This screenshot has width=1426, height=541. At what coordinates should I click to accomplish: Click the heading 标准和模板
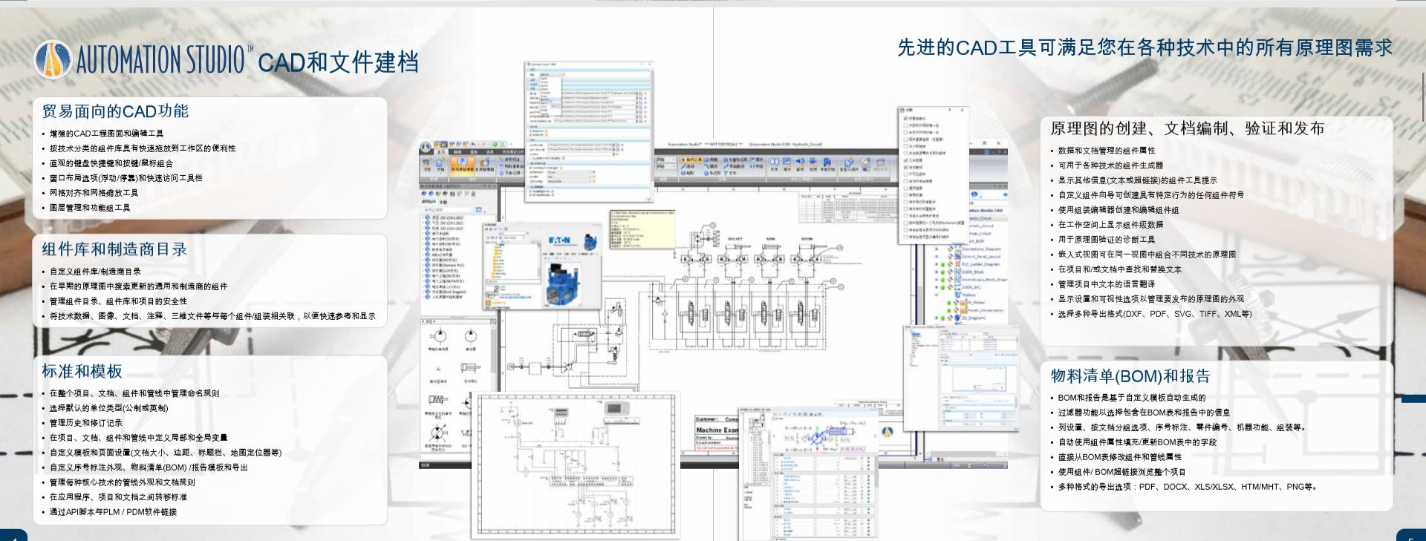82,371
